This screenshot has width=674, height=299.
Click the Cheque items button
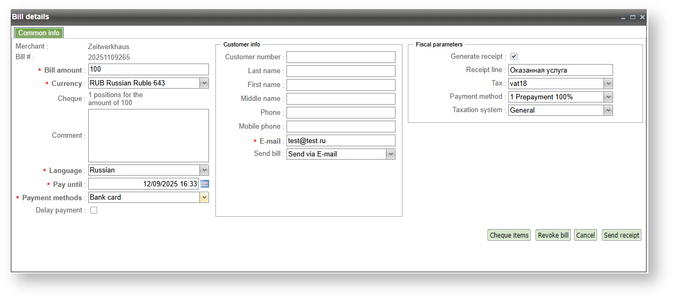[x=509, y=235]
